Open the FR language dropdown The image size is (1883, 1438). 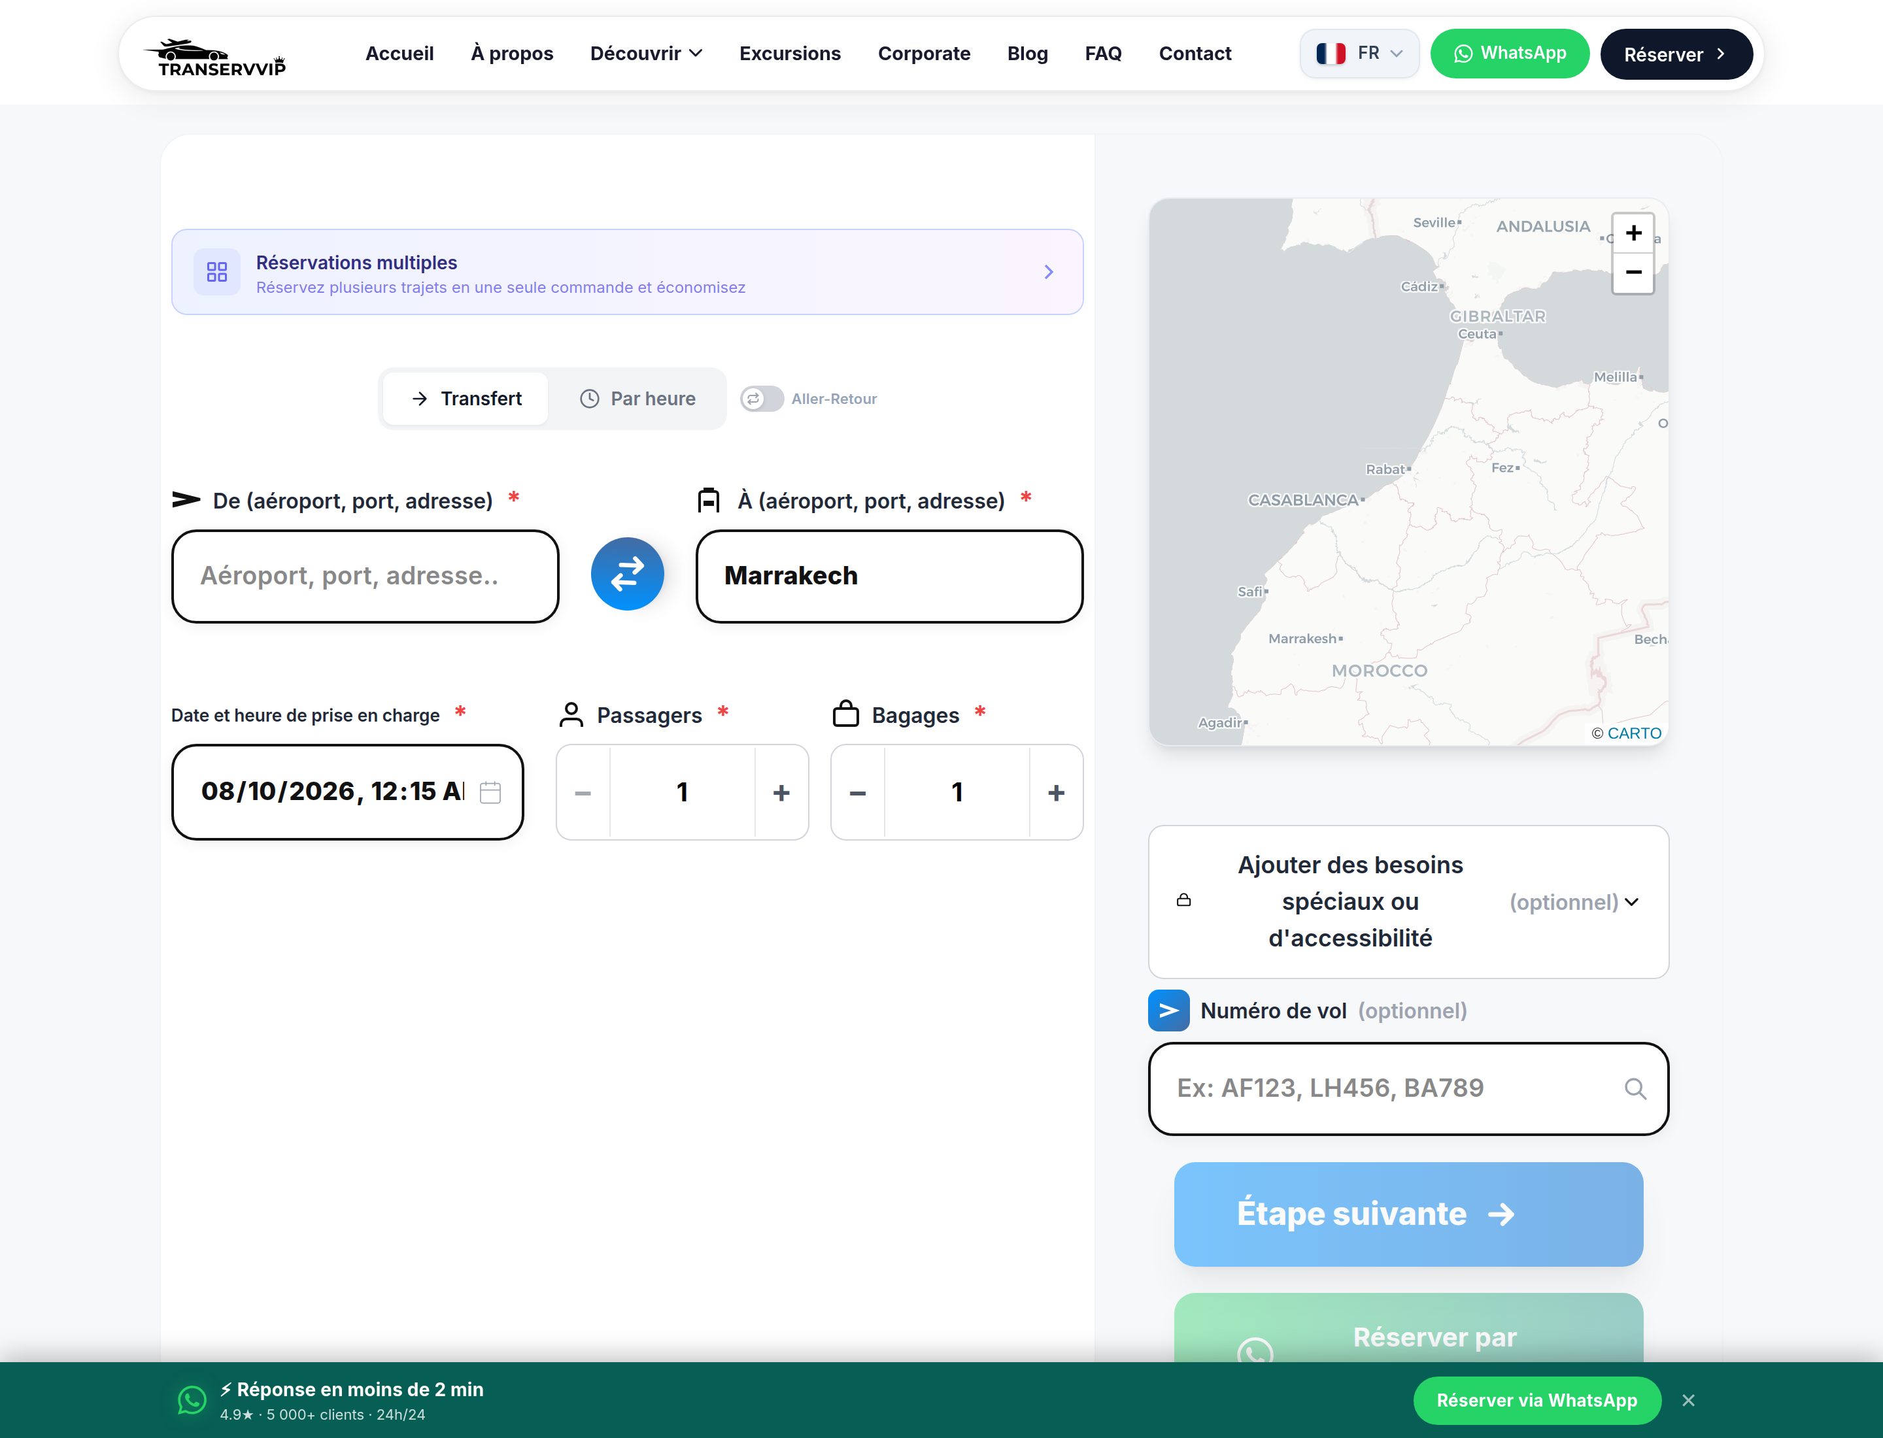pyautogui.click(x=1359, y=54)
